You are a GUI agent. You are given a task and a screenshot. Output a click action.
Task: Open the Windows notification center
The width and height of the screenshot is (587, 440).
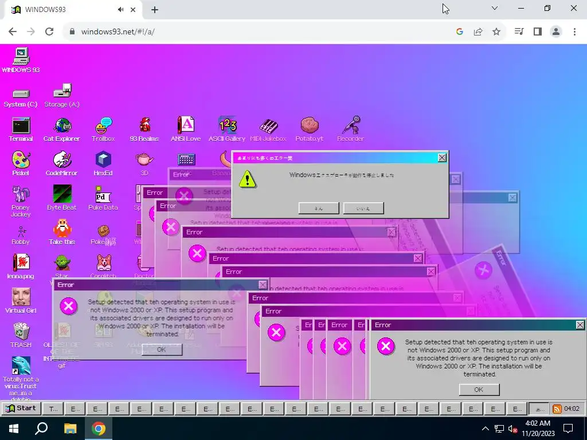(568, 429)
